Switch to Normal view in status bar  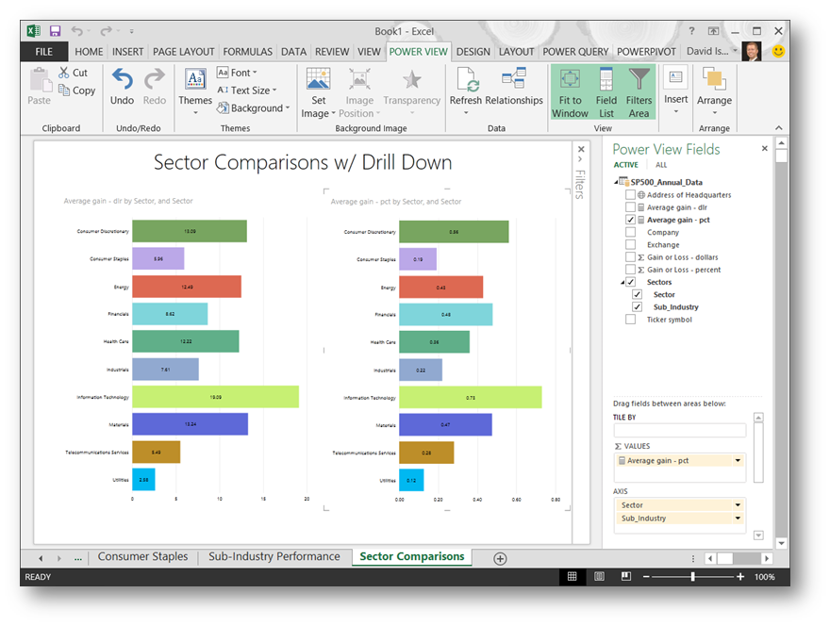tap(573, 577)
